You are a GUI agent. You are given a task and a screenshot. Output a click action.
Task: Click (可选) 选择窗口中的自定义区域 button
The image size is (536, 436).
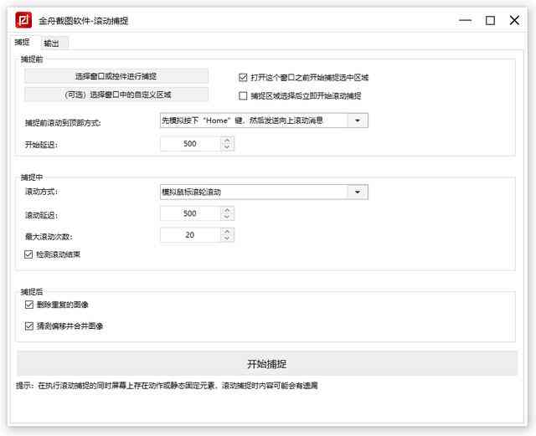pyautogui.click(x=116, y=95)
